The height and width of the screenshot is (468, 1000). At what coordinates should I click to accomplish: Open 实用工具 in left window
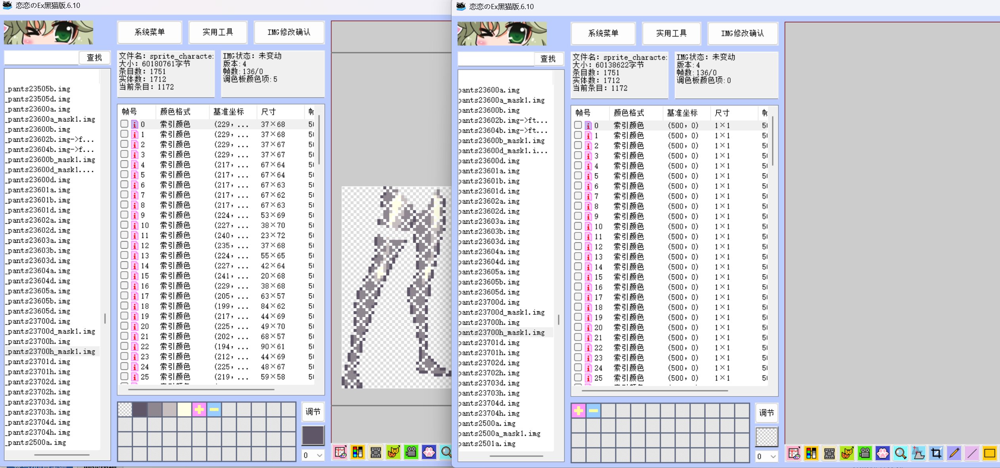218,32
